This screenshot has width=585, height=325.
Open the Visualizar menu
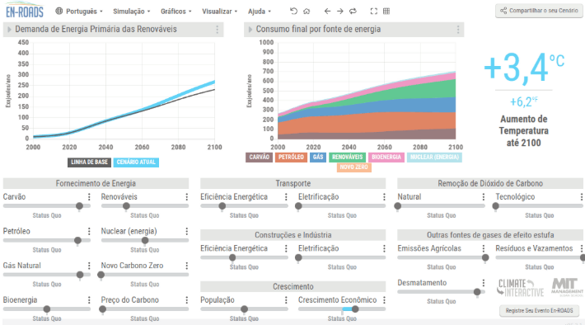tap(219, 12)
